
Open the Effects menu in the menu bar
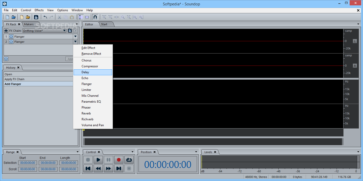[39, 10]
